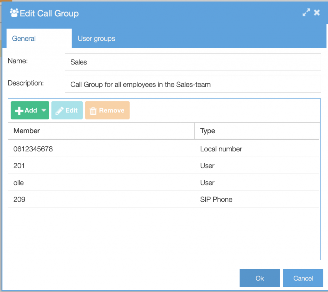Select the olle User row
The width and height of the screenshot is (328, 292).
click(96, 182)
